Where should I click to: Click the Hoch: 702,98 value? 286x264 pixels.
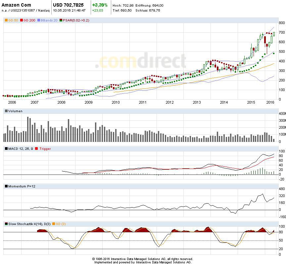(x=122, y=6)
